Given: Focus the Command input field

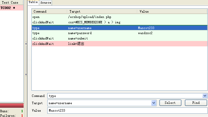Looking at the screenshot, I should pyautogui.click(x=125, y=96).
